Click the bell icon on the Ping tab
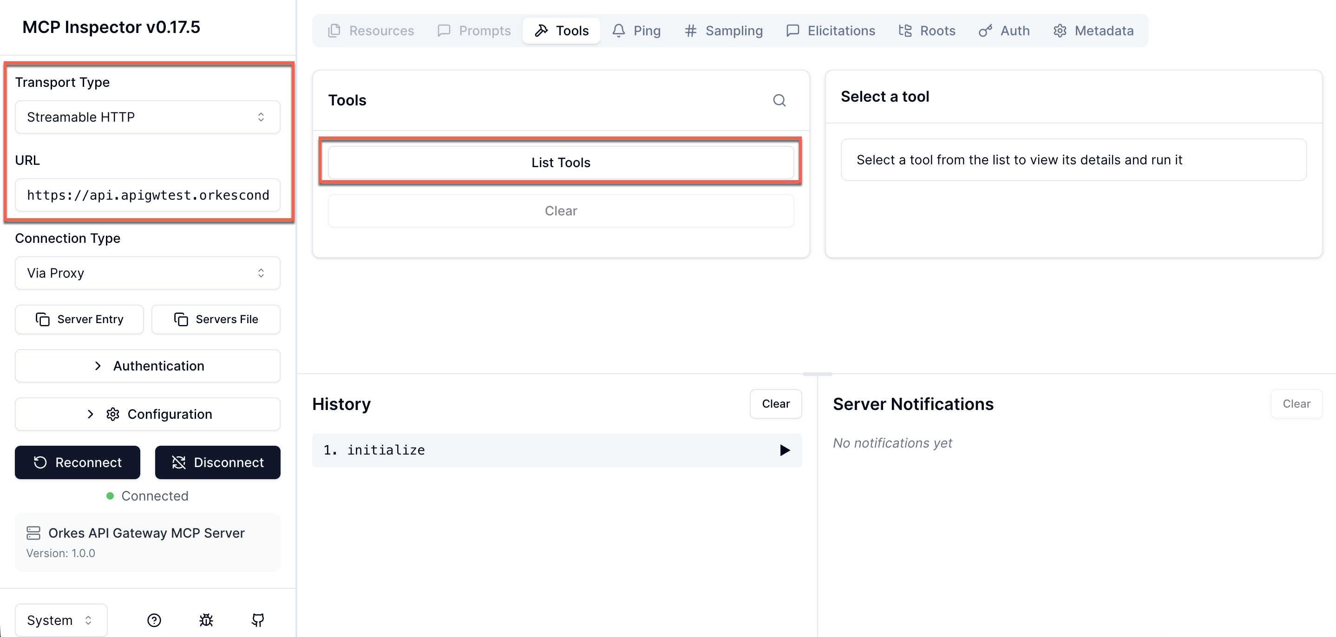The image size is (1336, 637). coord(618,31)
